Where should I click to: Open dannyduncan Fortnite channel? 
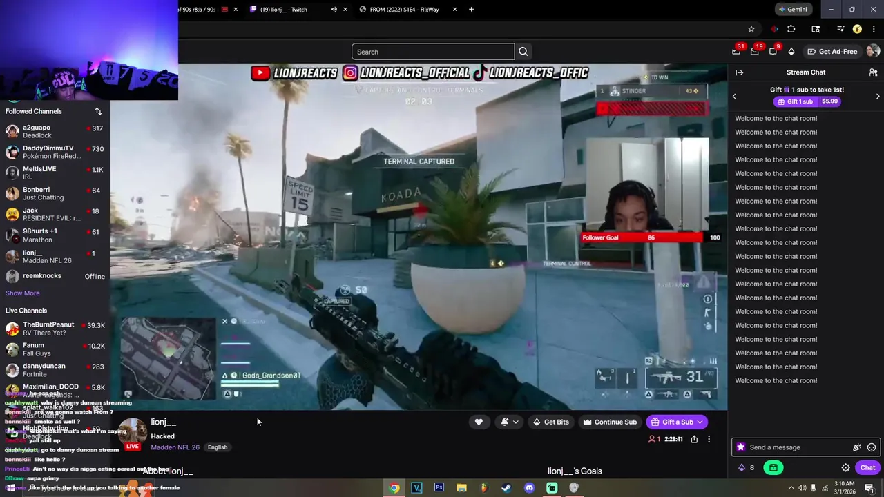55,370
